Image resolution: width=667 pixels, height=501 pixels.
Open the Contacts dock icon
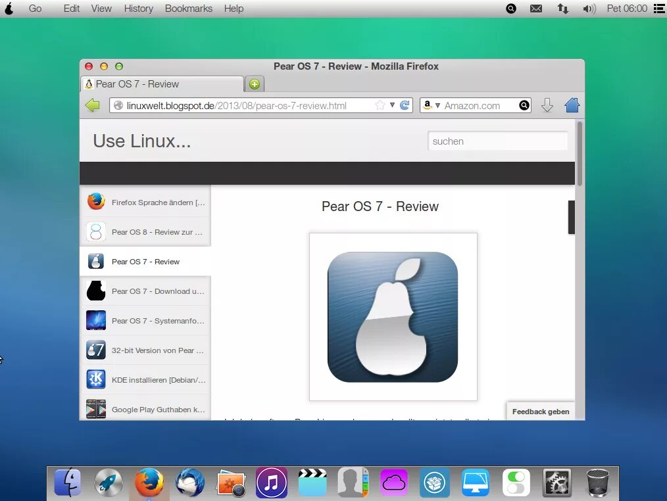pos(353,483)
